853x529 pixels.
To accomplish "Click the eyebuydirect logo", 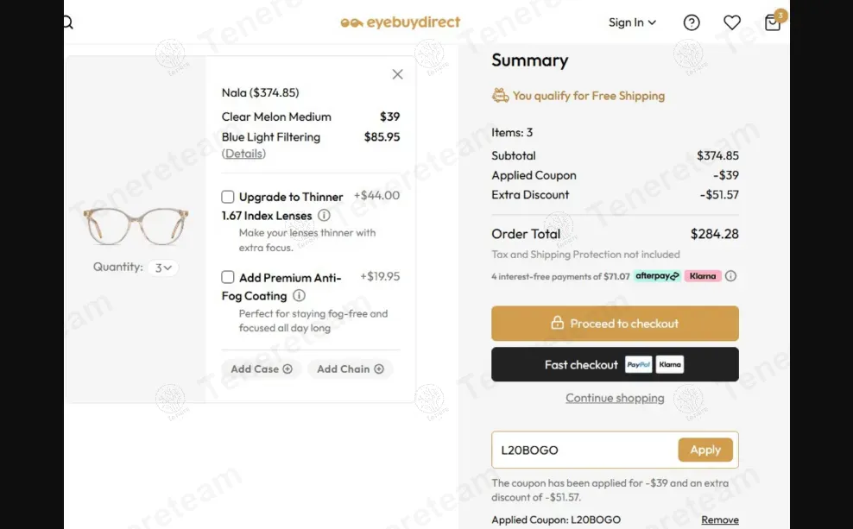I will (x=401, y=22).
